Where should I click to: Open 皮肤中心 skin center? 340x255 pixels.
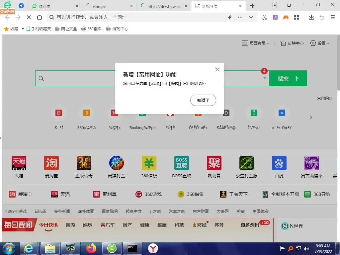click(292, 43)
